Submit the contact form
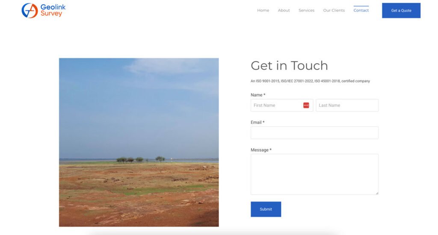The width and height of the screenshot is (438, 235). coord(266,209)
